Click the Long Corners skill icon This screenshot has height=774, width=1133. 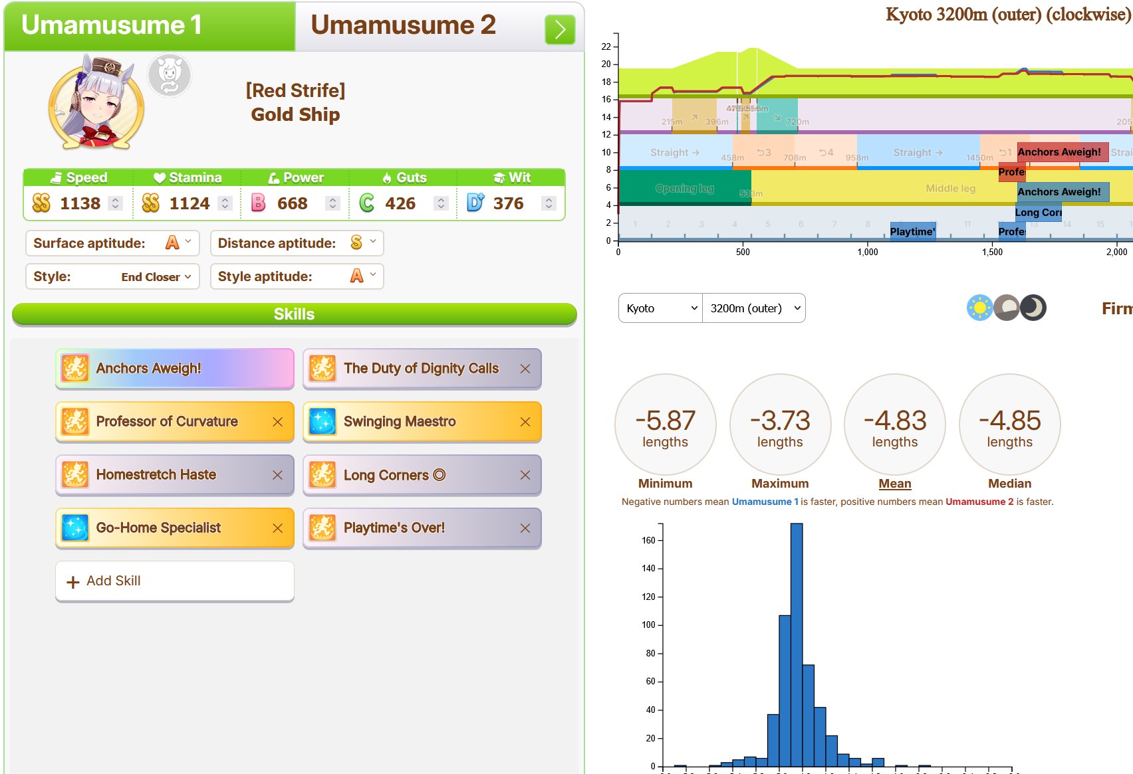pos(322,474)
